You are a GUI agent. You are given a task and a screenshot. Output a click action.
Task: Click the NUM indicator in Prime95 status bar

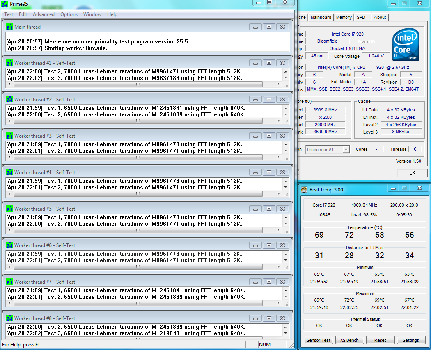click(265, 345)
